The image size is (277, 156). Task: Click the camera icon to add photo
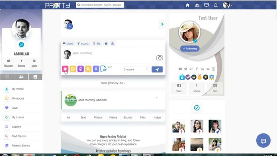coord(160,58)
